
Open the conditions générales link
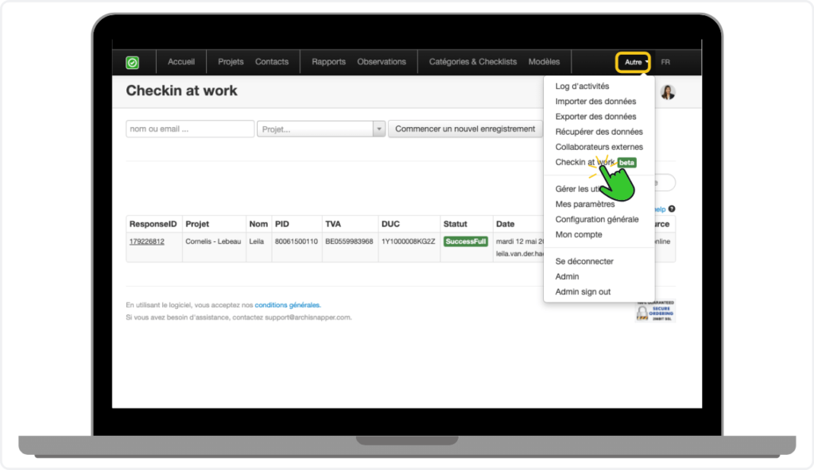(x=288, y=305)
